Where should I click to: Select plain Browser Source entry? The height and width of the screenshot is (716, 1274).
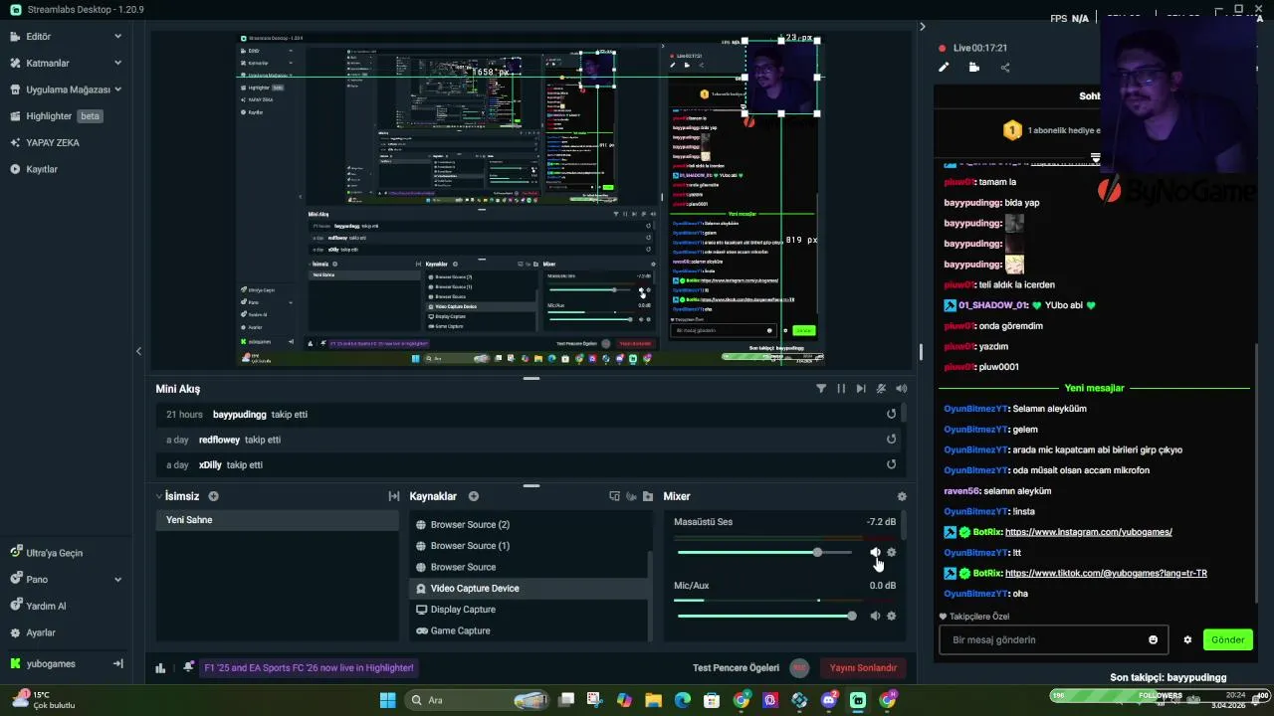point(529,567)
